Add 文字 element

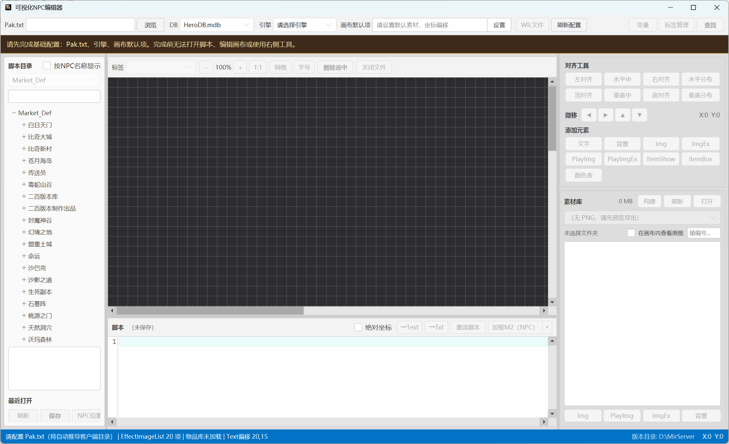[583, 144]
